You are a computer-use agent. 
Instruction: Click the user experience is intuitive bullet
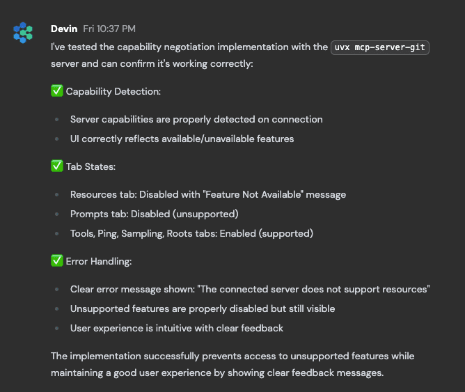click(176, 328)
